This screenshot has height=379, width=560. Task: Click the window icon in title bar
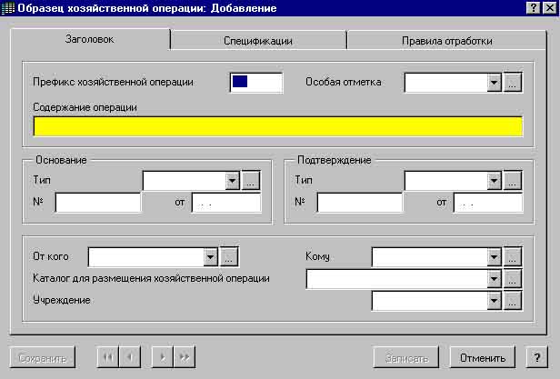[8, 8]
